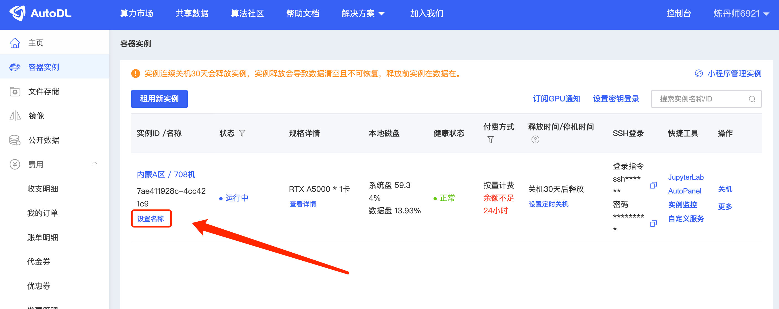This screenshot has width=779, height=309.
Task: Collapse the 费用 sidebar section
Action: (94, 163)
